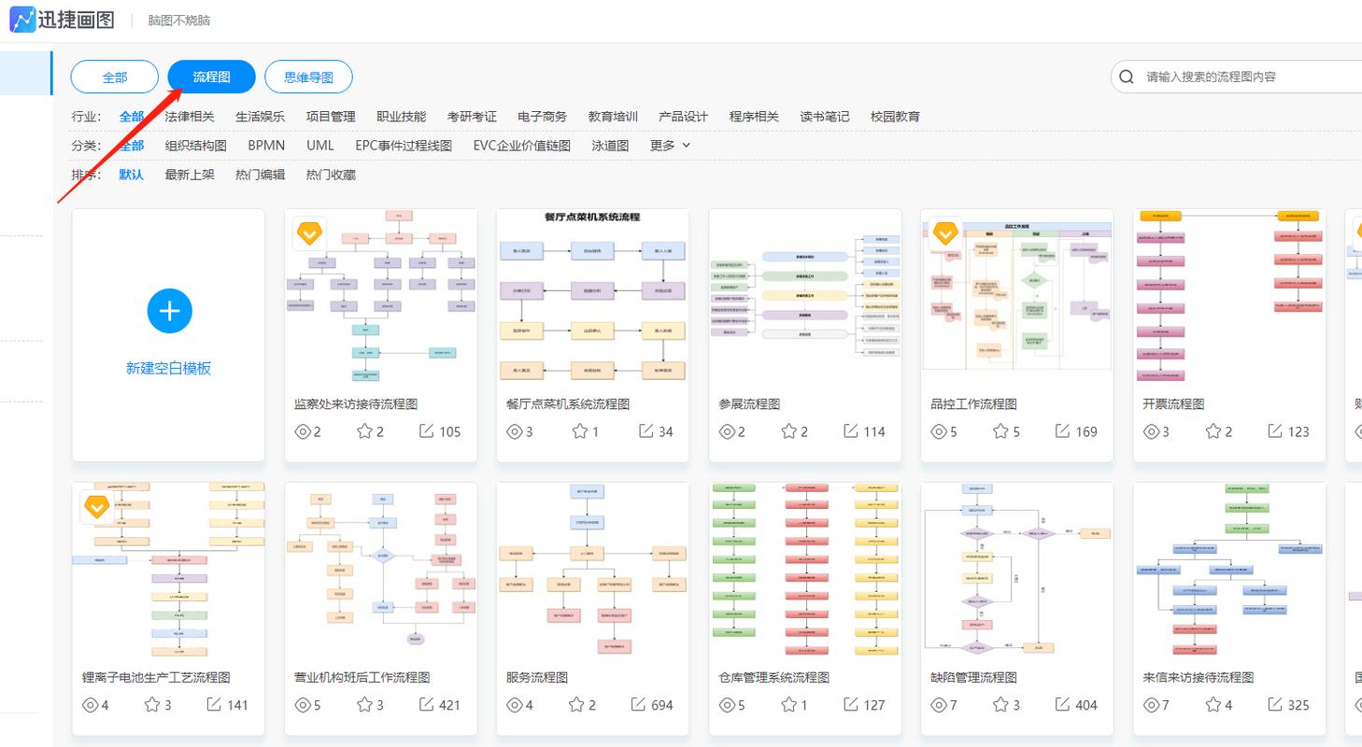Click star icon on 服务流程图 card
The image size is (1362, 747).
[x=576, y=705]
